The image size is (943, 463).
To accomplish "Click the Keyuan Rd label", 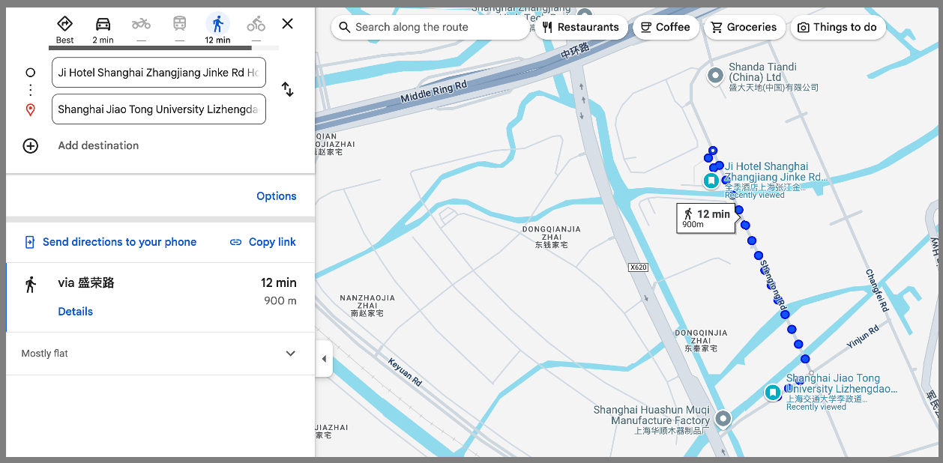I will point(405,372).
